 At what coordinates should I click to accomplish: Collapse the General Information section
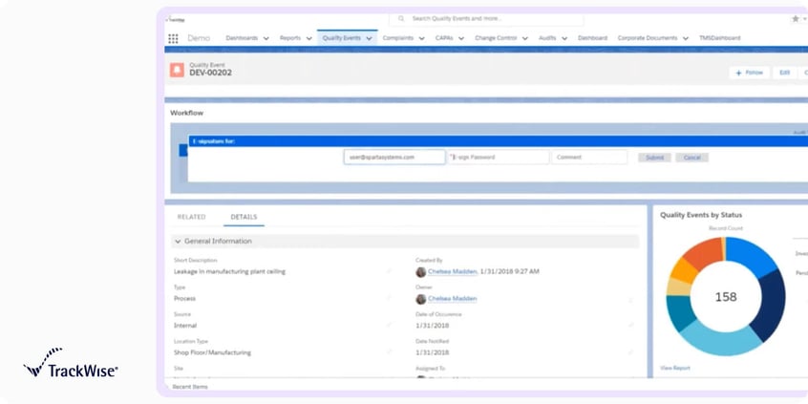click(178, 242)
